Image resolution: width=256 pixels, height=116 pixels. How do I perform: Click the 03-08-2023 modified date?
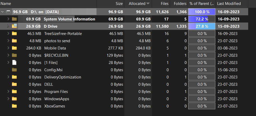(x=227, y=48)
